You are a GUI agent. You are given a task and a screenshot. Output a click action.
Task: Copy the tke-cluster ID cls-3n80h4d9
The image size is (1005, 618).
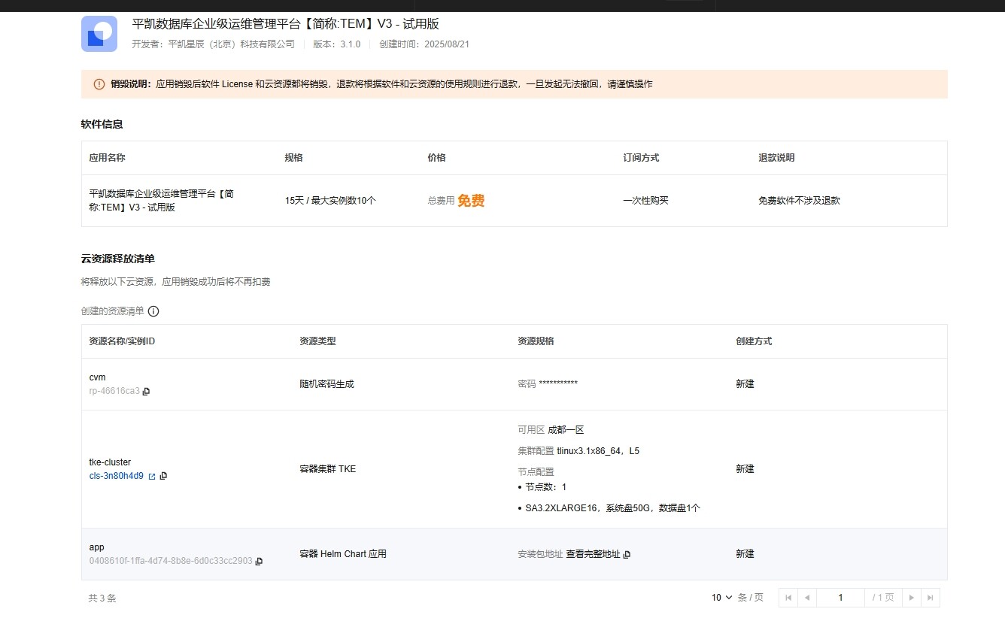[x=164, y=477]
